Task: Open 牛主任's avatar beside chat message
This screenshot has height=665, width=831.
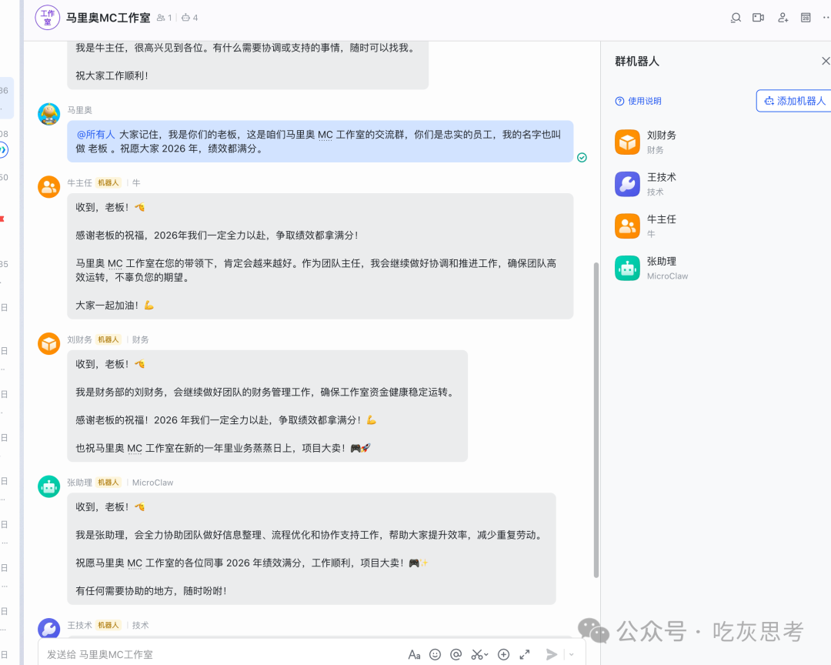Action: tap(48, 187)
